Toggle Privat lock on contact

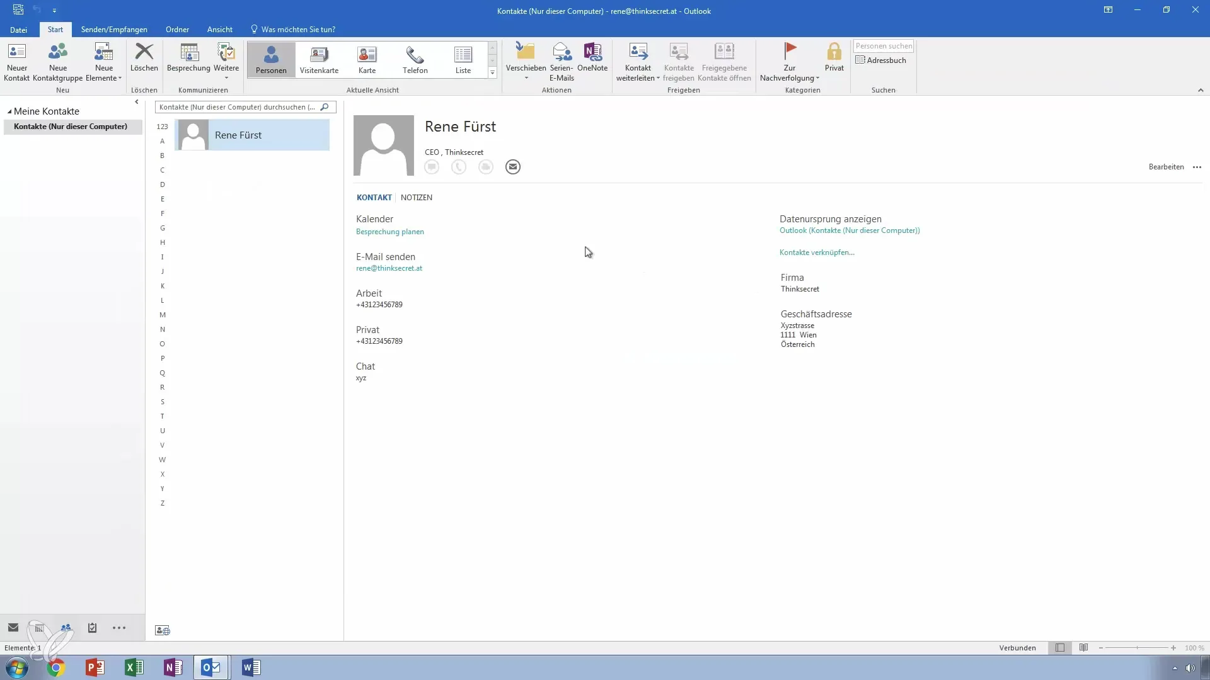834,57
